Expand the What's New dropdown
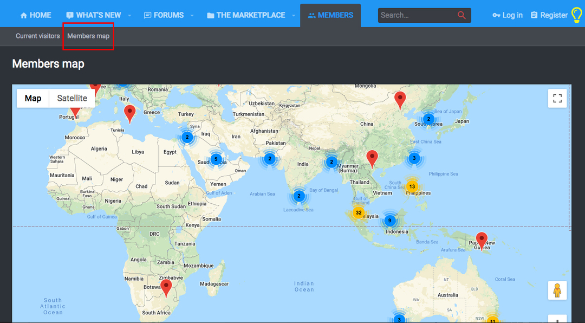The width and height of the screenshot is (585, 323). (x=129, y=15)
